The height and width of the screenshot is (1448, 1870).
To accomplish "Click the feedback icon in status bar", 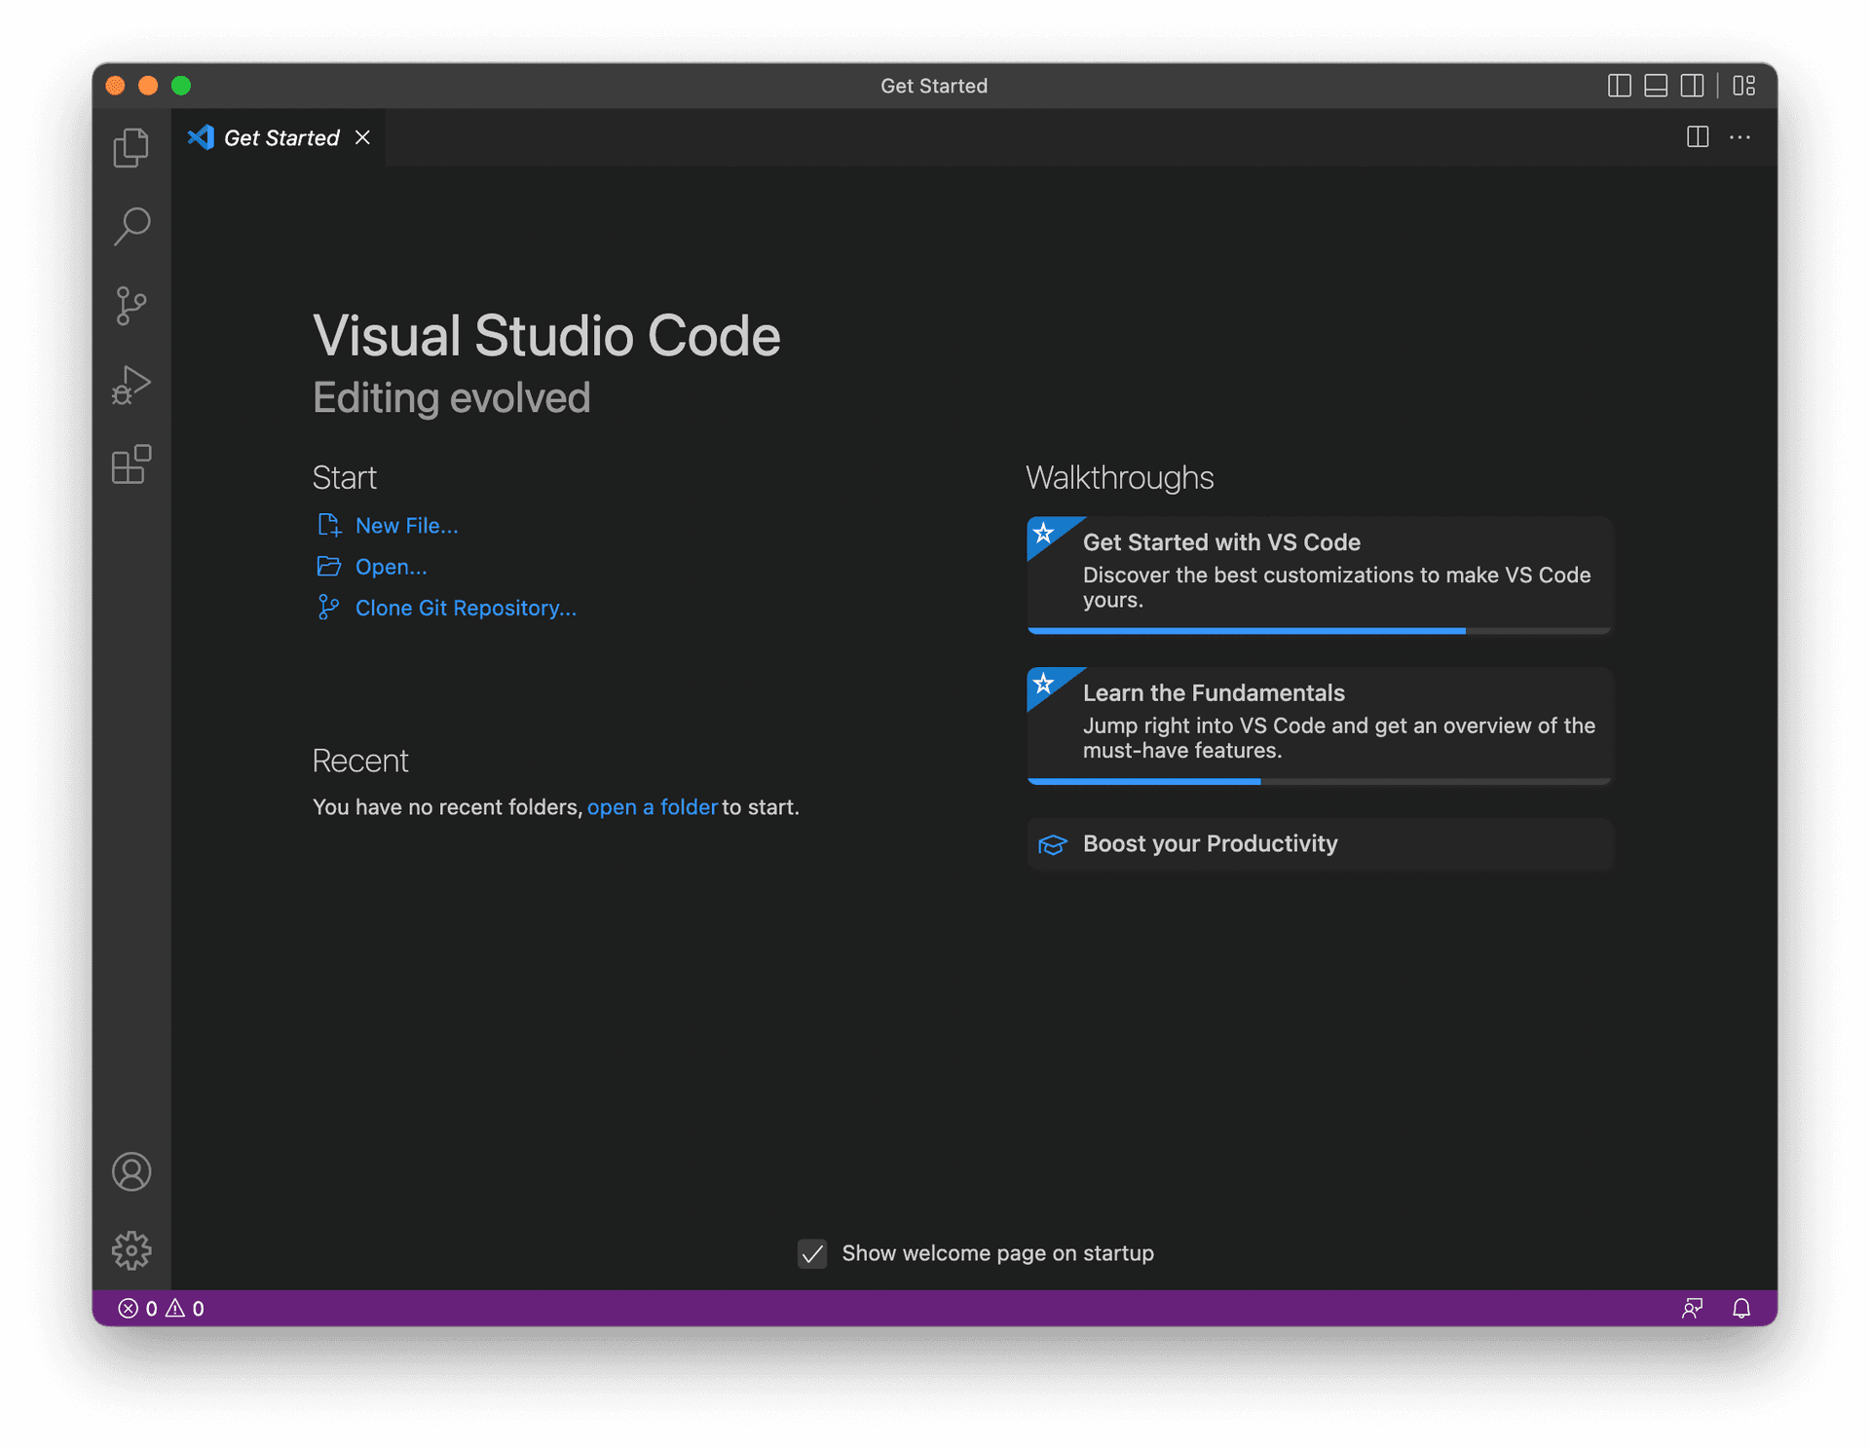I will click(x=1692, y=1309).
